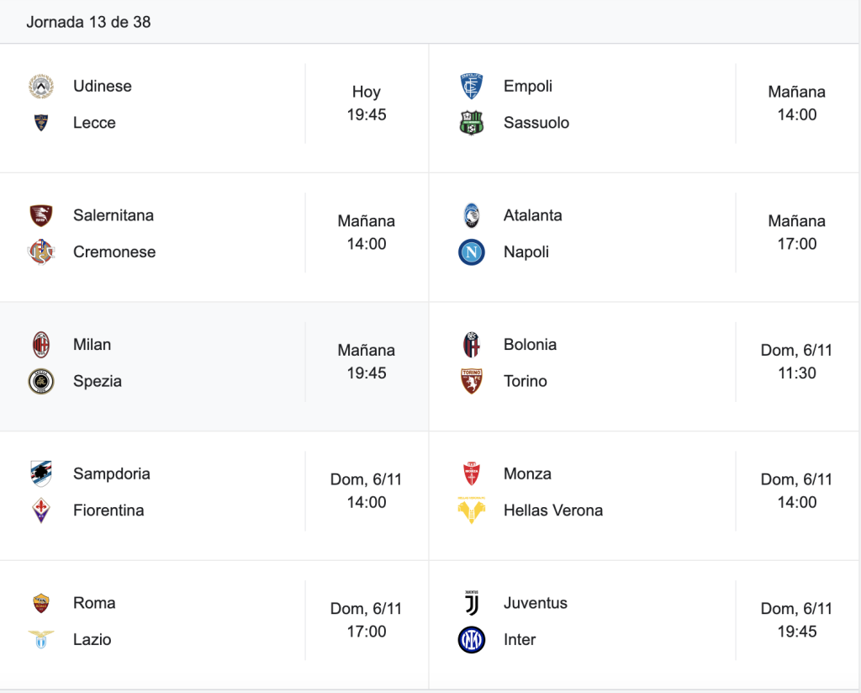The image size is (861, 693).
Task: Click the Milan team crest
Action: (41, 345)
